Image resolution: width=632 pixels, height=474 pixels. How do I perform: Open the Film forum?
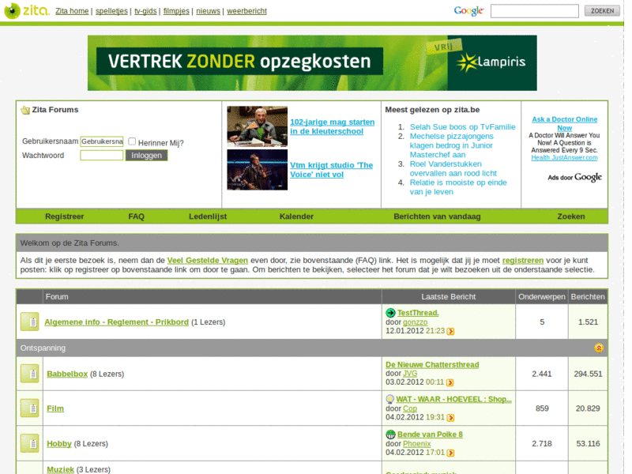(x=55, y=408)
